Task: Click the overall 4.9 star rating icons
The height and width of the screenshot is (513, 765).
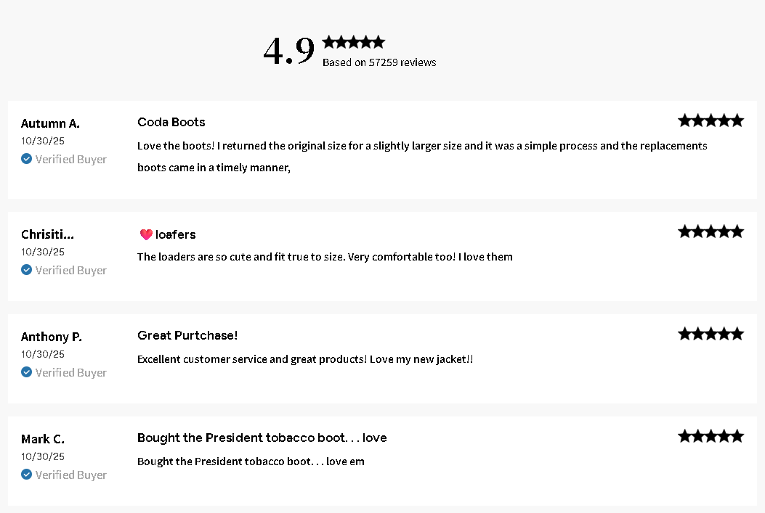Action: point(353,42)
